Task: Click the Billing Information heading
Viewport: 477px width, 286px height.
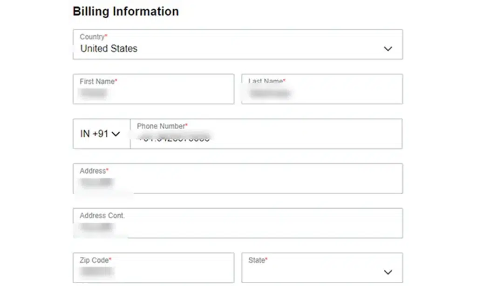Action: 125,11
